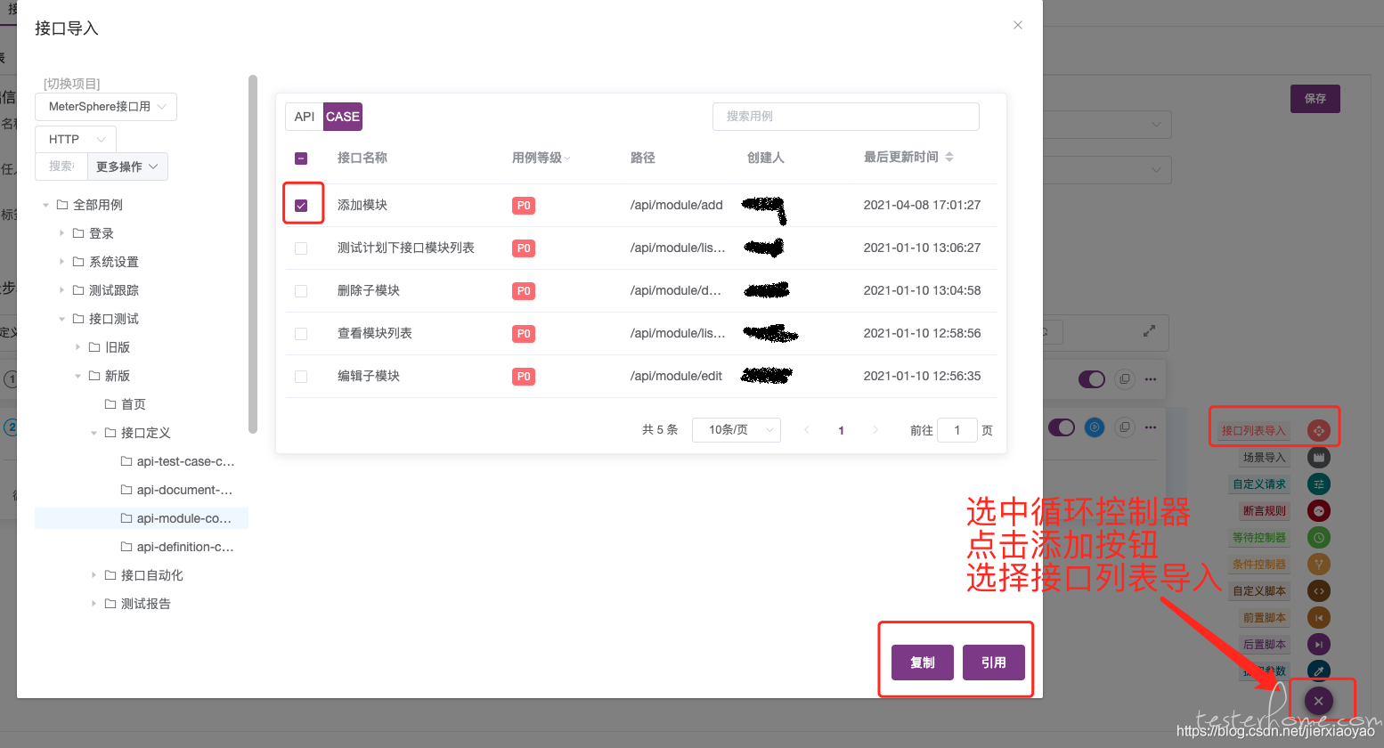Switch to the CASE tab
The image size is (1384, 748).
click(x=343, y=117)
